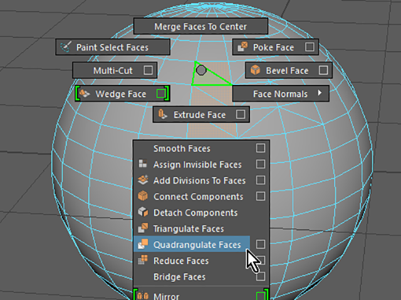Click Bevel Face label

pos(287,71)
